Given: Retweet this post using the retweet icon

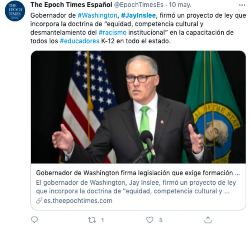Looking at the screenshot, I should coord(92,220).
